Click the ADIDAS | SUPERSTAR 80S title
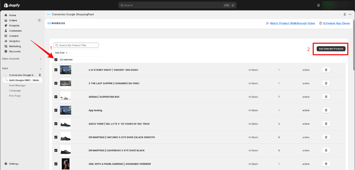This screenshot has width=355, height=170. (x=104, y=97)
